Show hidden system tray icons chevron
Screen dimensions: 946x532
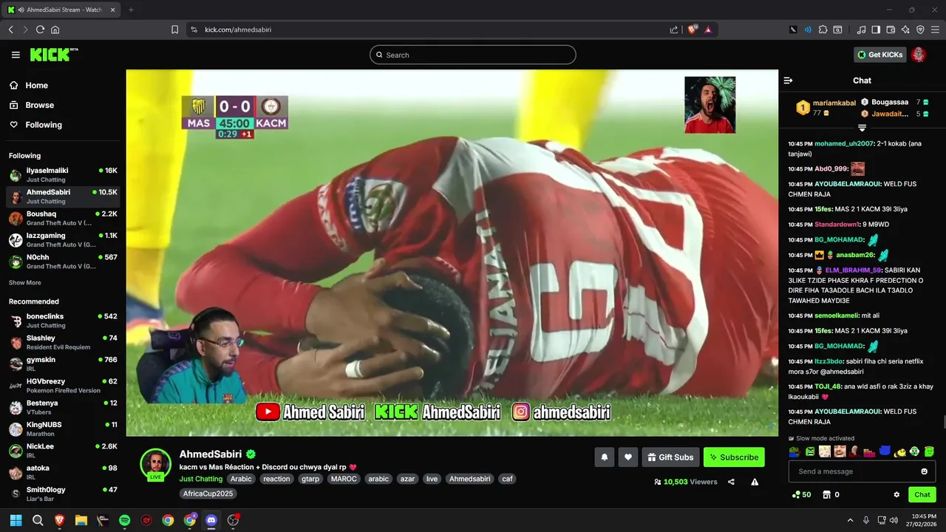850,520
